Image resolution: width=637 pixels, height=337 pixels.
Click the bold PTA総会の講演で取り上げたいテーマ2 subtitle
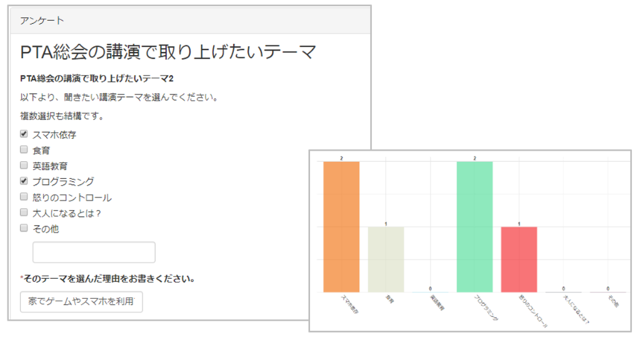point(96,79)
